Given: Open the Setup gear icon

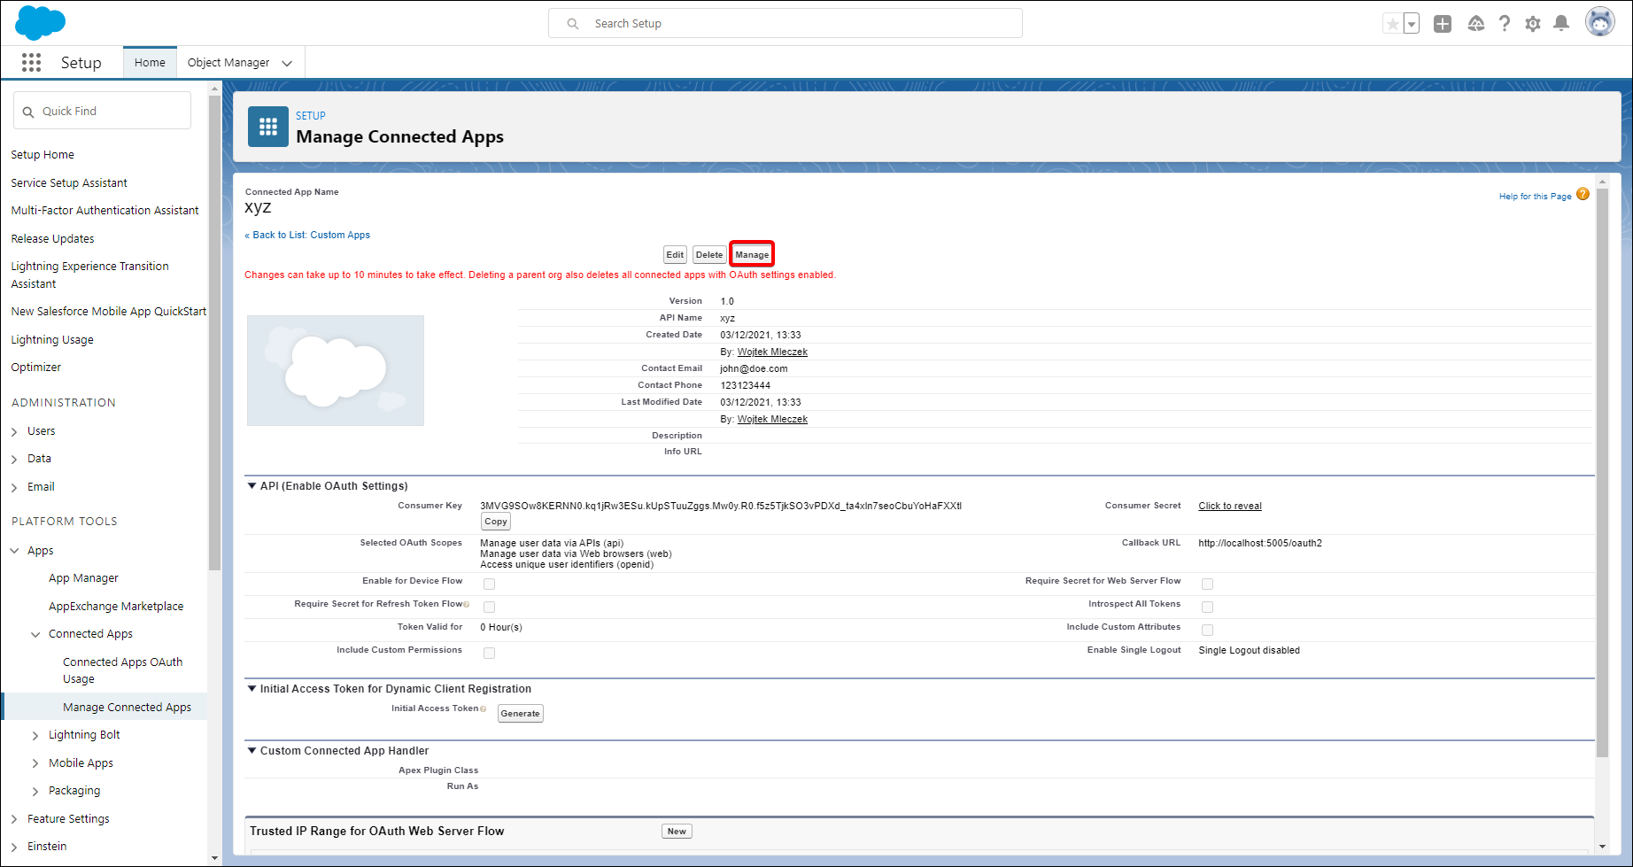Looking at the screenshot, I should point(1533,24).
